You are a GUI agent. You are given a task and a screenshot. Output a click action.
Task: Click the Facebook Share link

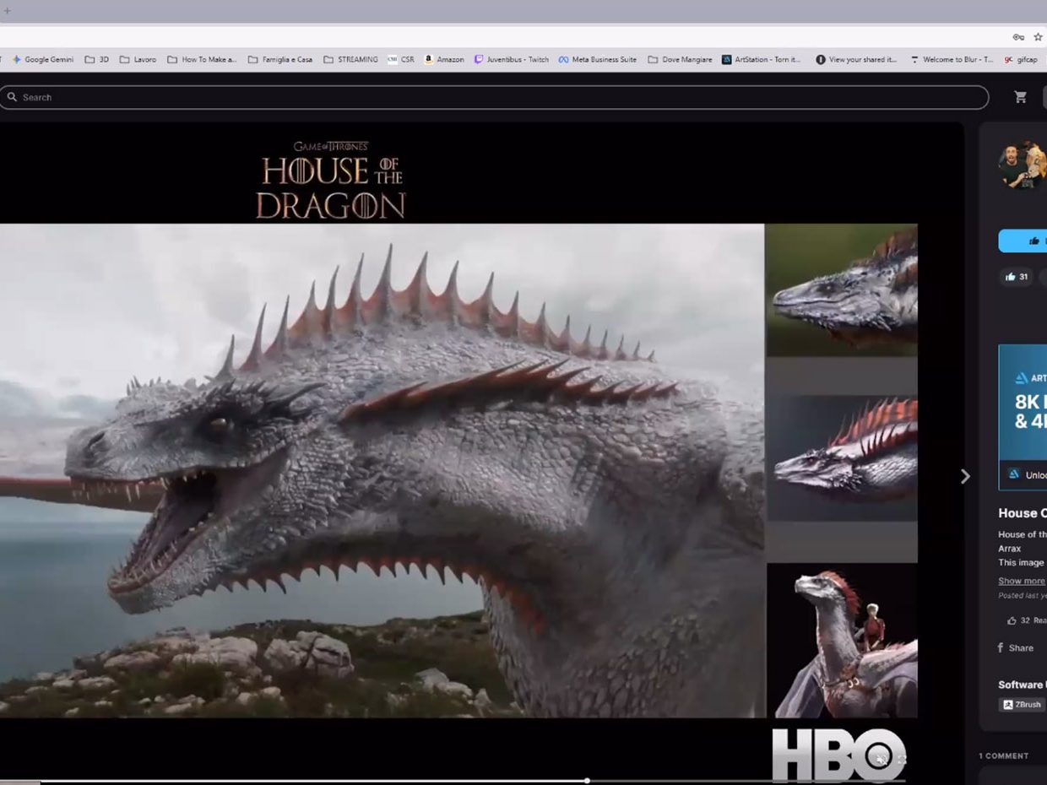point(1015,648)
